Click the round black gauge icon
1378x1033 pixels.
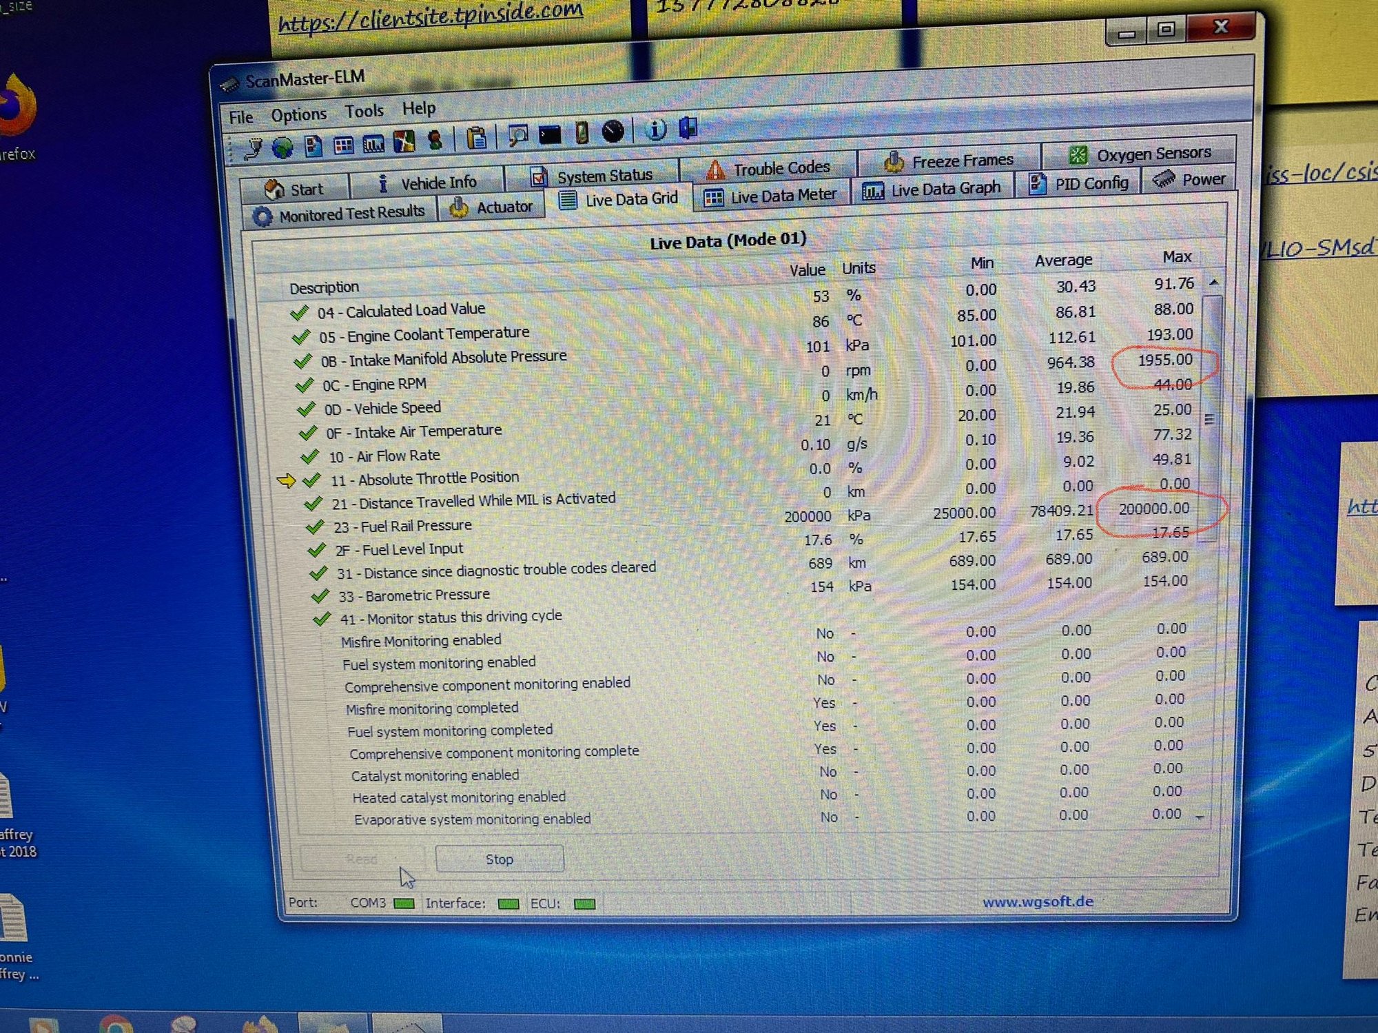point(613,131)
